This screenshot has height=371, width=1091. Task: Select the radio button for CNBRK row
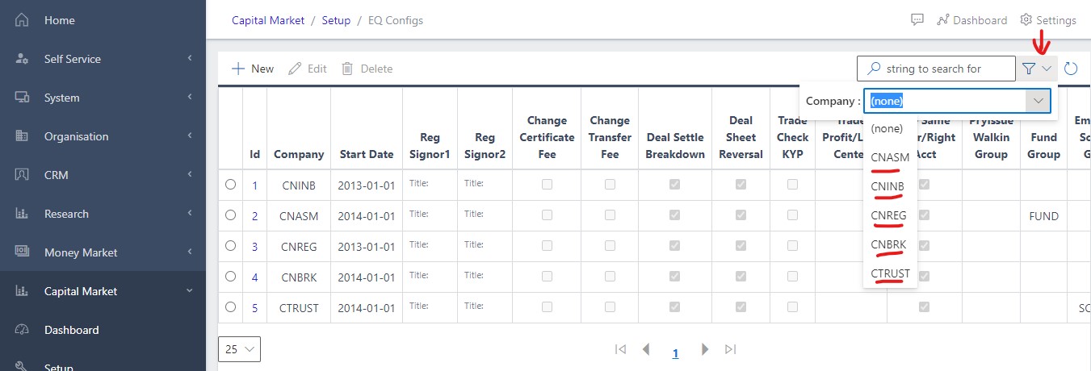coord(231,277)
